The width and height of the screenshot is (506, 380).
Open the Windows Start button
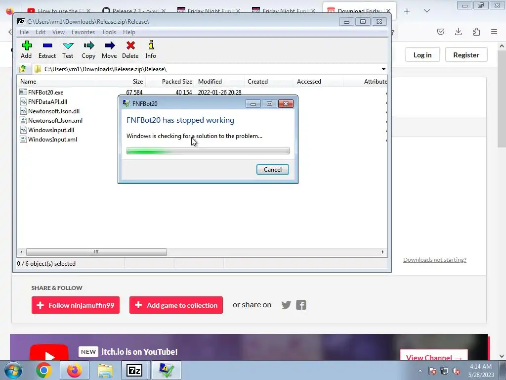coord(13,370)
